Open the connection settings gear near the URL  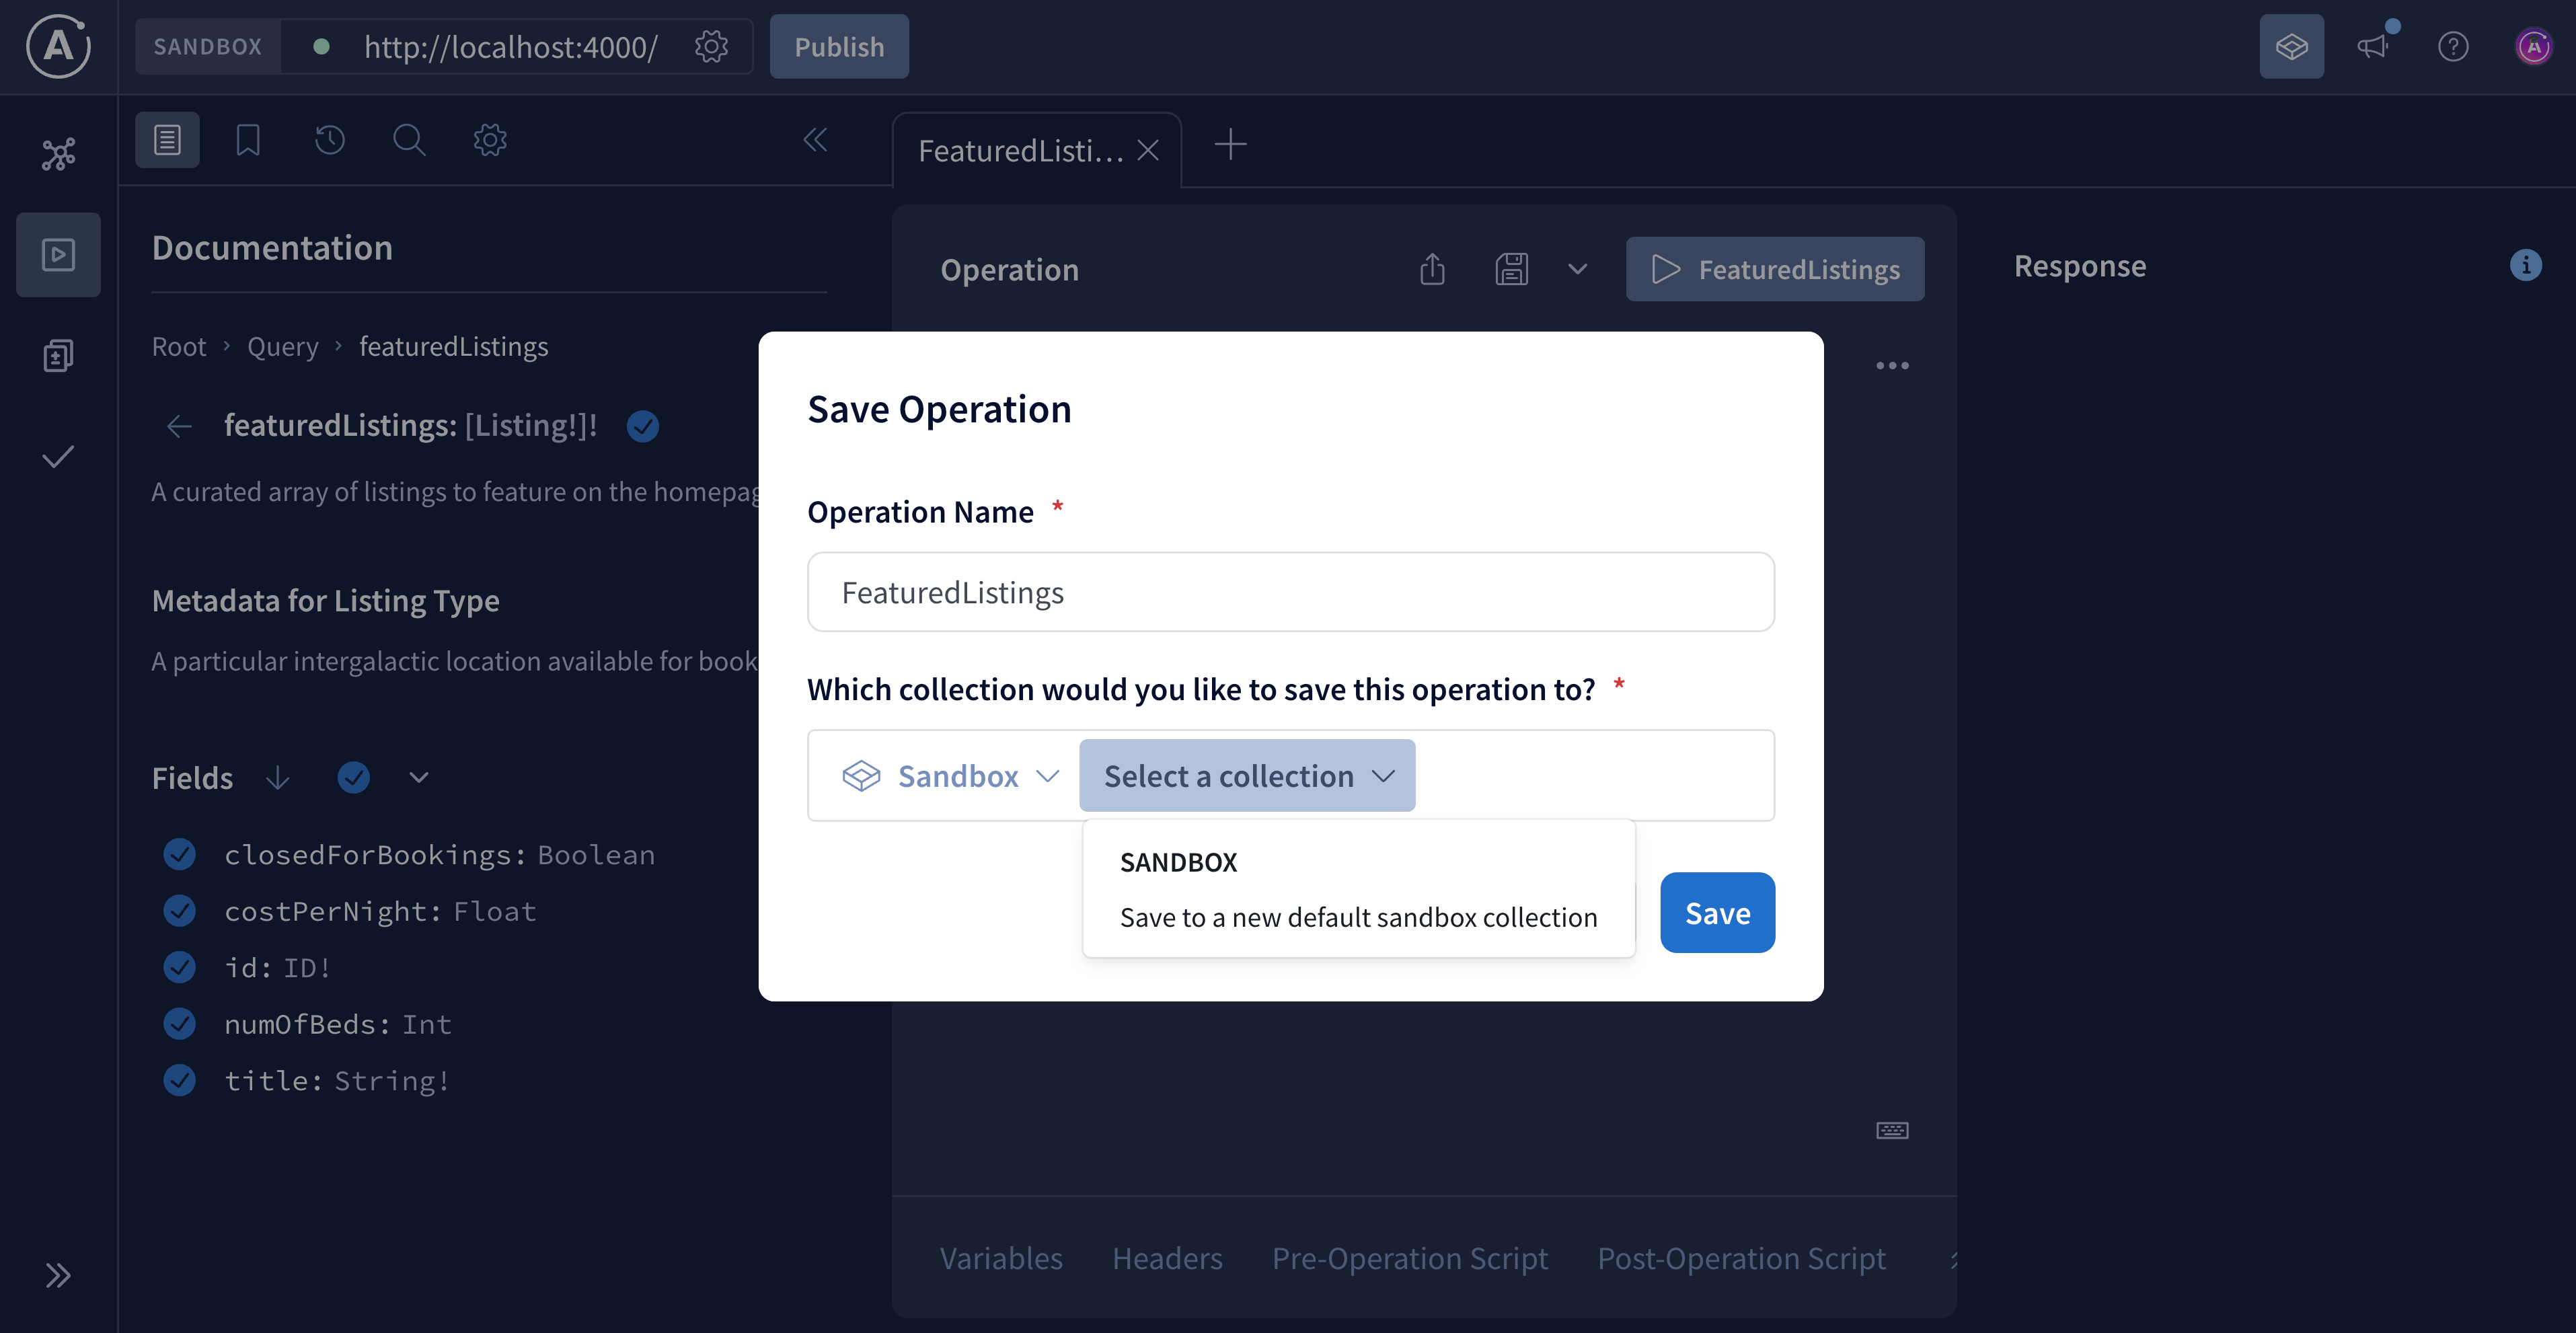[711, 46]
